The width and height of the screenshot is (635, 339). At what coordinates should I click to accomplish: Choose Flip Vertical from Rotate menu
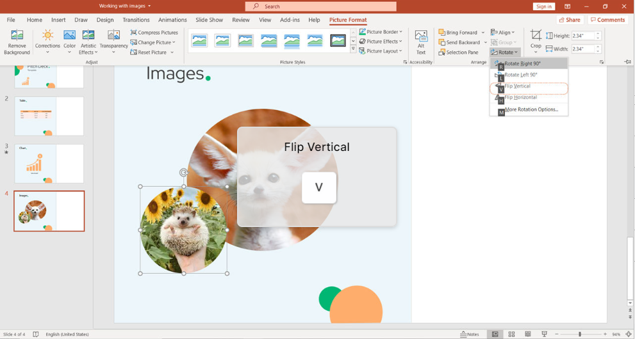(x=518, y=86)
